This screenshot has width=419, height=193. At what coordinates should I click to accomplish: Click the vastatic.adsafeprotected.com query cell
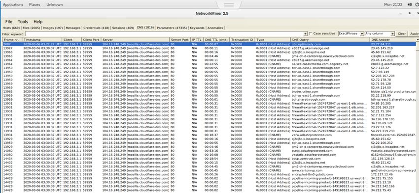[314, 155]
